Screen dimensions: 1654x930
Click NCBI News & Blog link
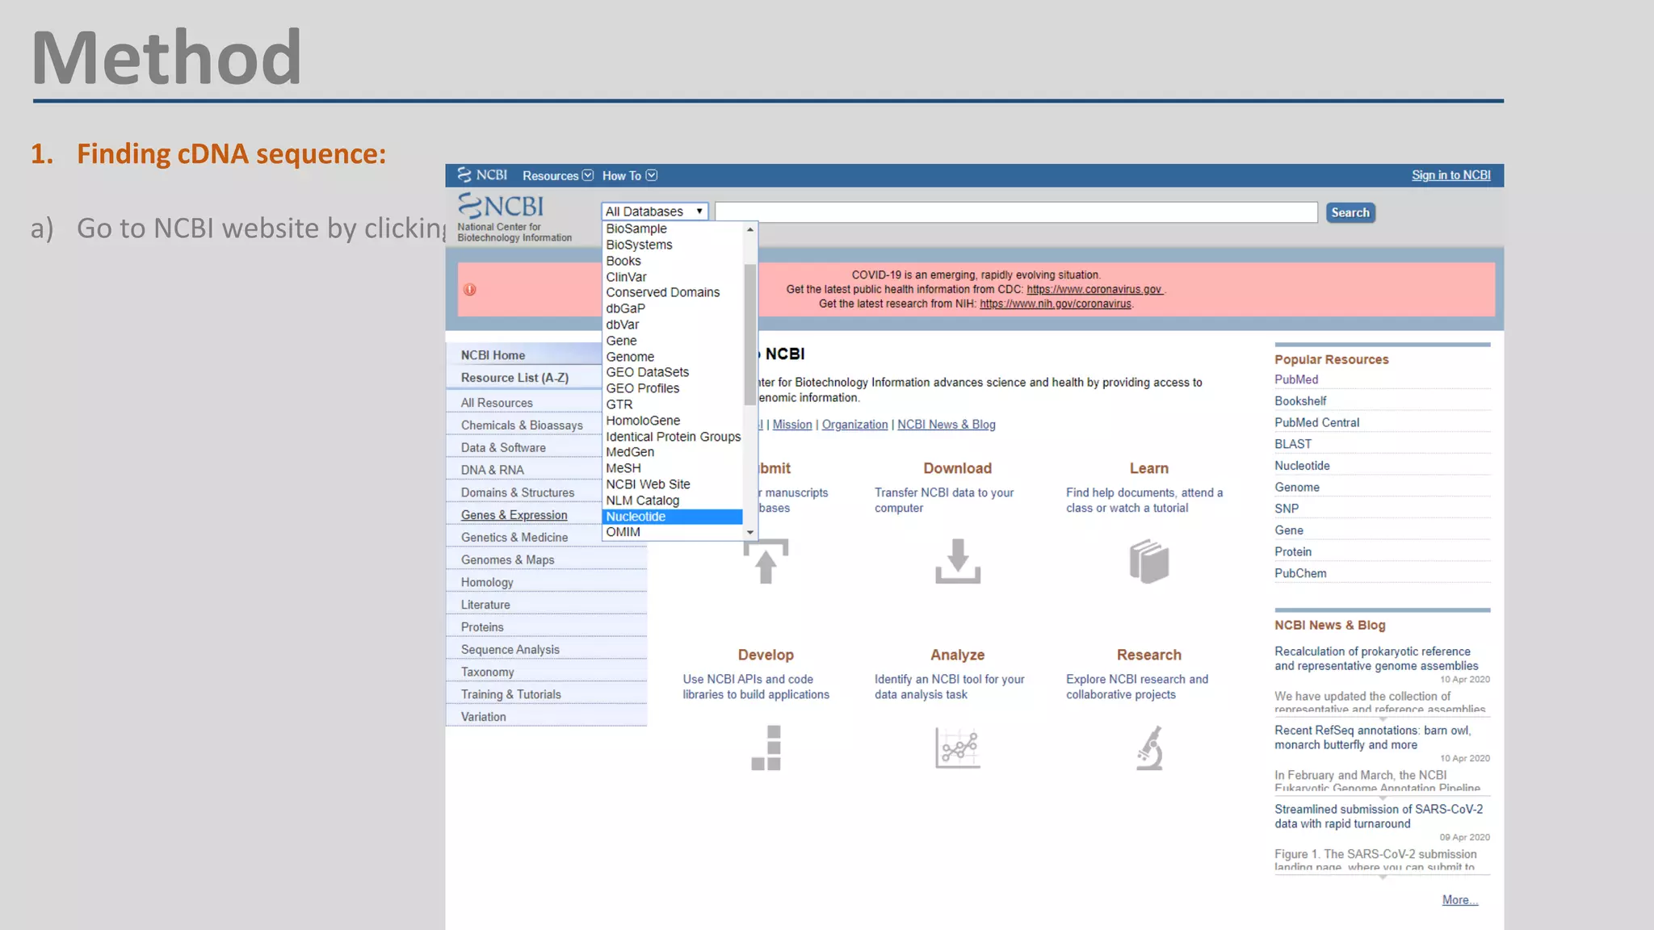[946, 425]
